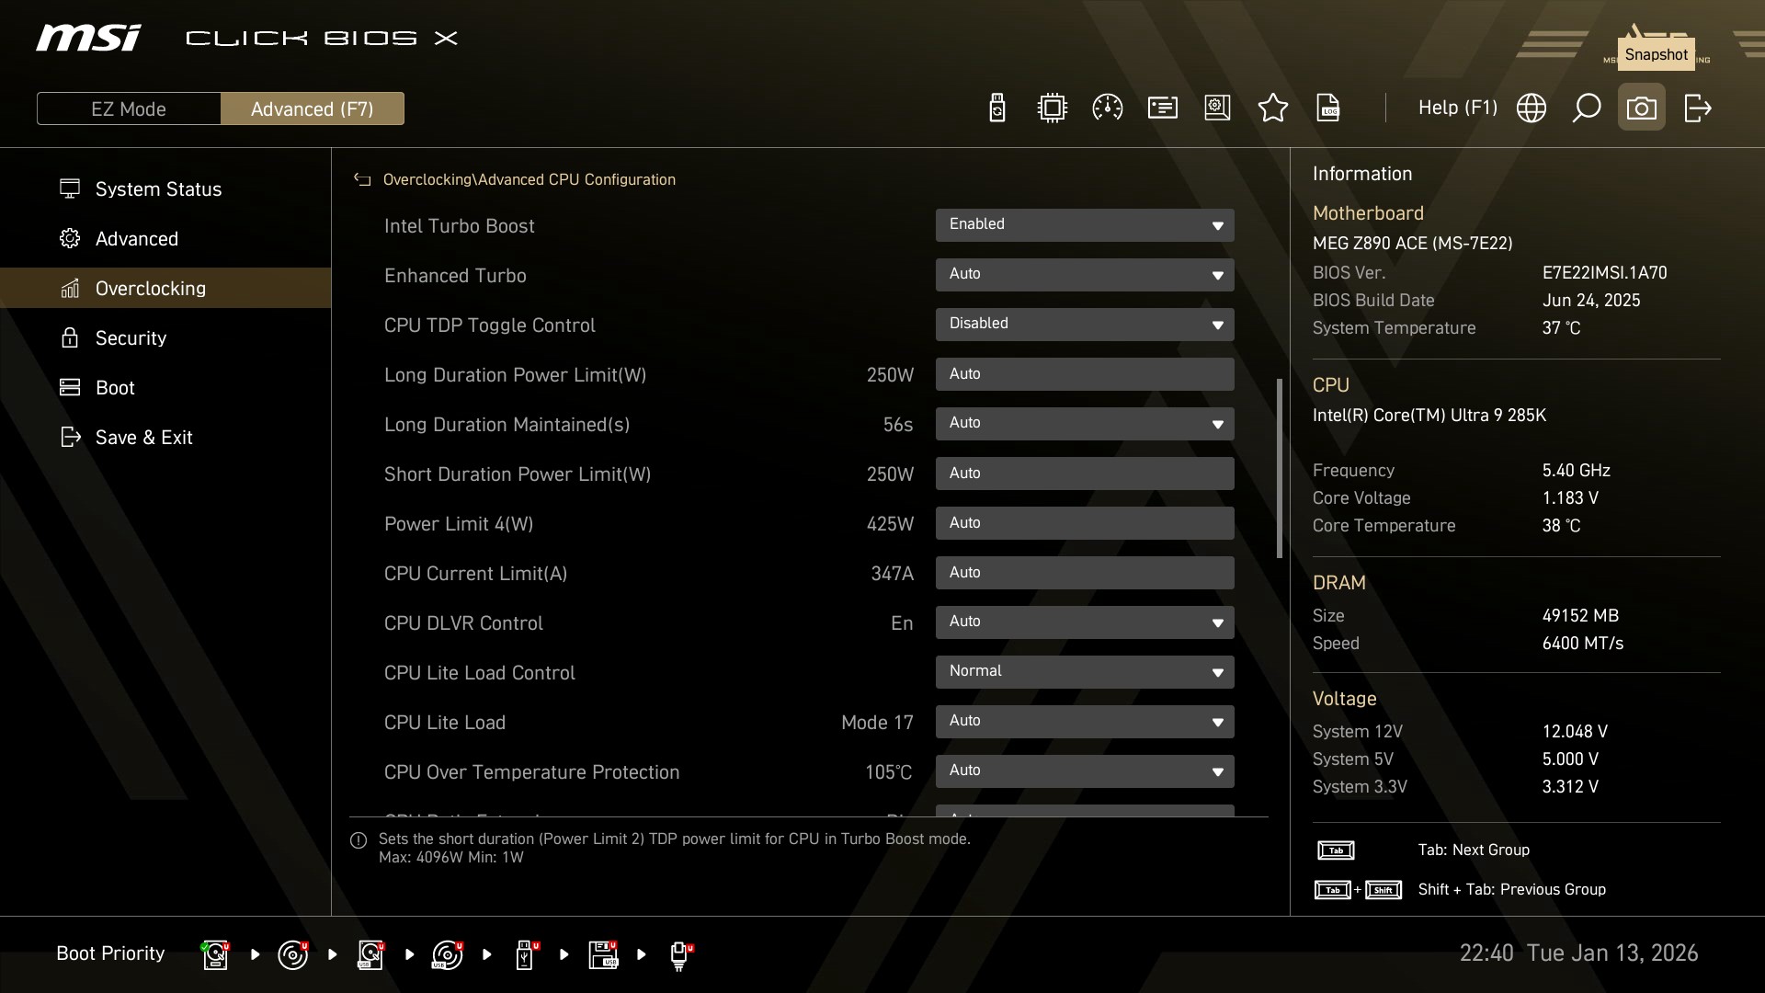Take a snapshot with camera icon
Viewport: 1765px width, 993px height.
click(1641, 108)
